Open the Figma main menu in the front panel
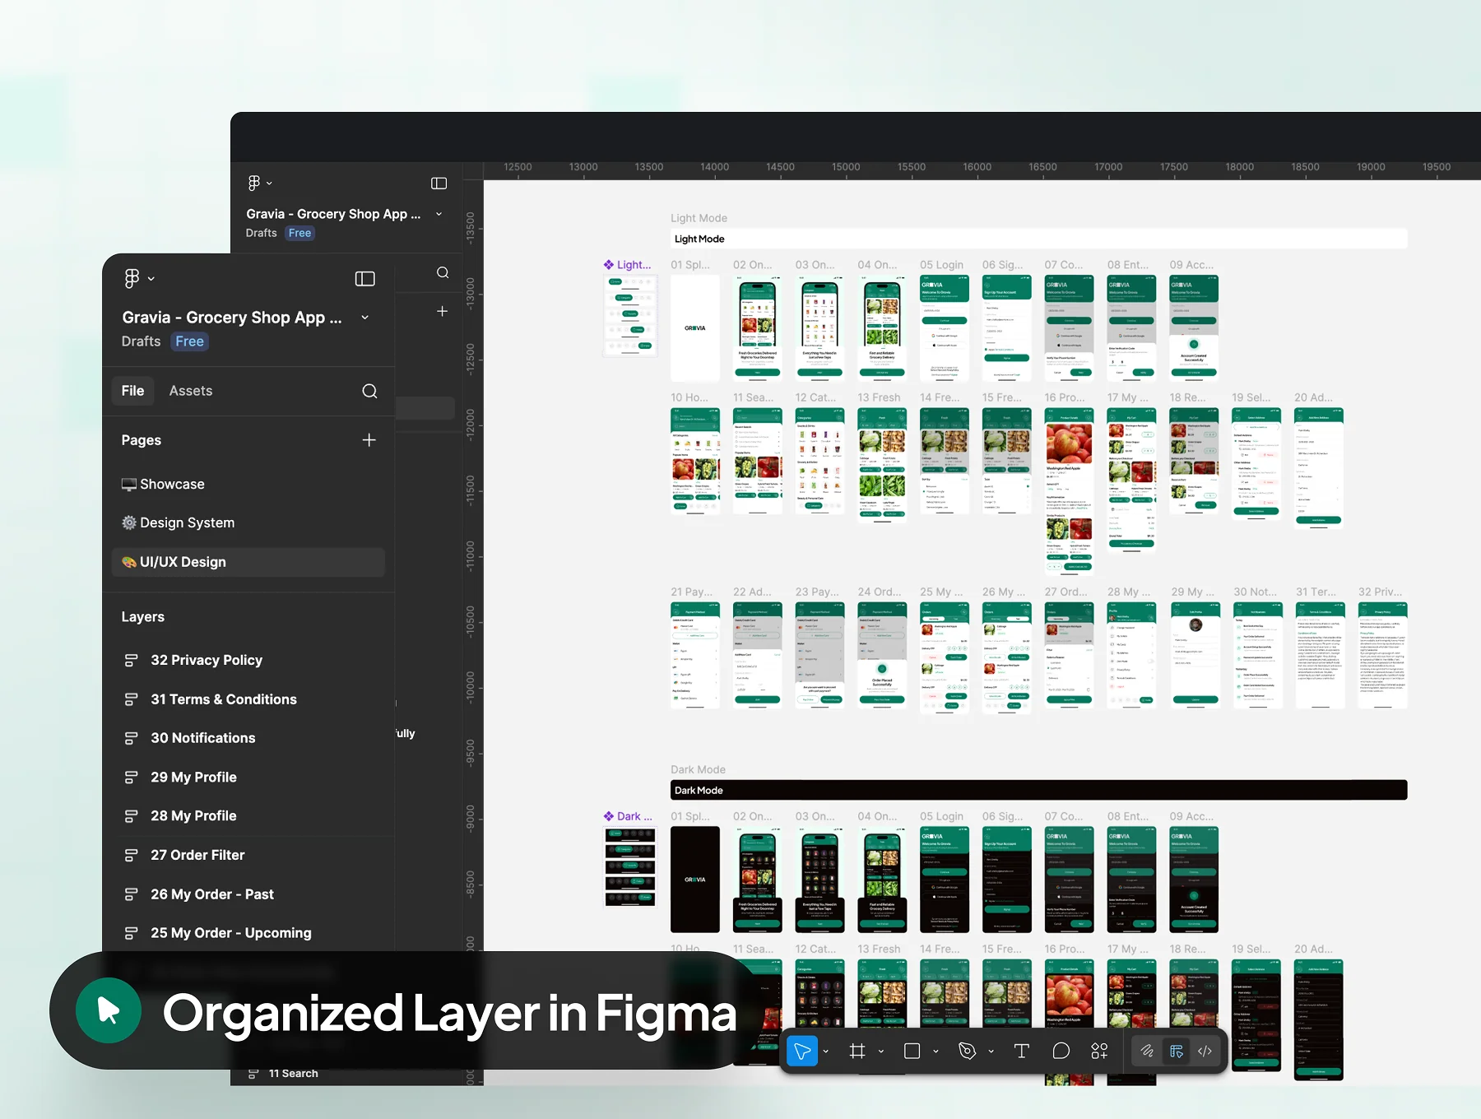Viewport: 1481px width, 1119px height. click(132, 279)
